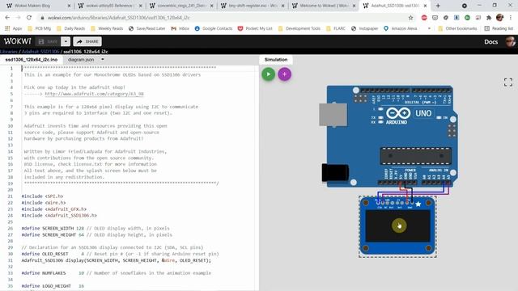Open the Weekly Reads bookmark folder
The image size is (518, 291).
pyautogui.click(x=107, y=28)
